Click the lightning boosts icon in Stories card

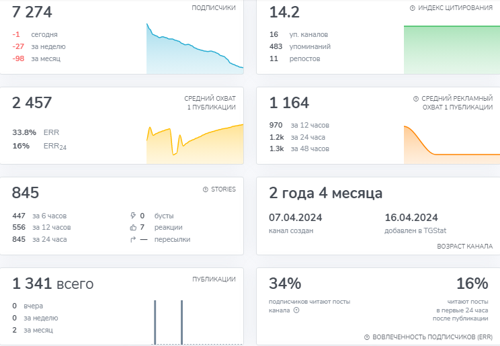(x=133, y=216)
